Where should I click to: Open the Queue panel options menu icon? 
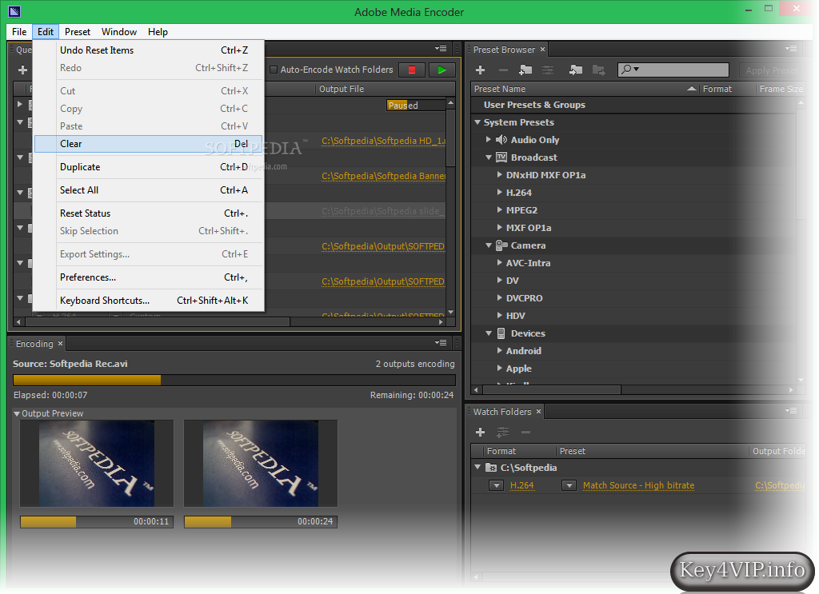click(x=441, y=49)
